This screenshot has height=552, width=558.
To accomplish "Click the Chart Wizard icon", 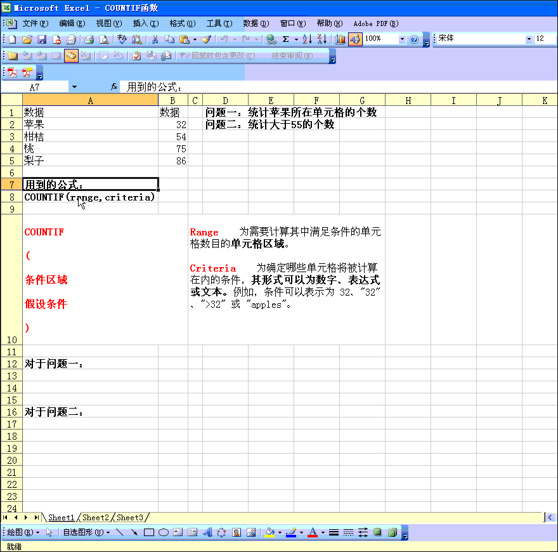I will coord(341,39).
